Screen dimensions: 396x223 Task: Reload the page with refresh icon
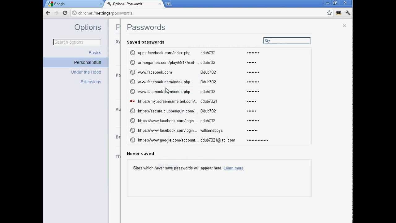65,13
